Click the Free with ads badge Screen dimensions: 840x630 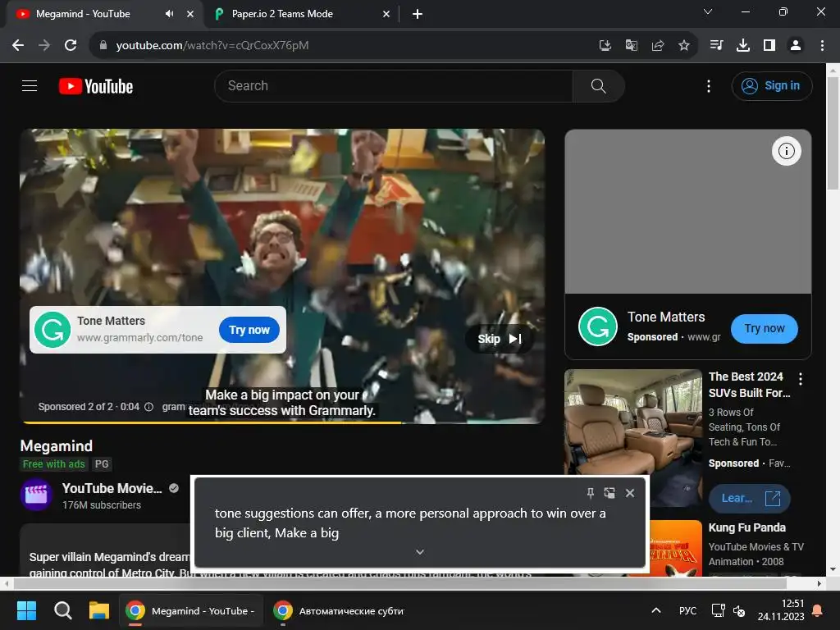click(x=53, y=464)
